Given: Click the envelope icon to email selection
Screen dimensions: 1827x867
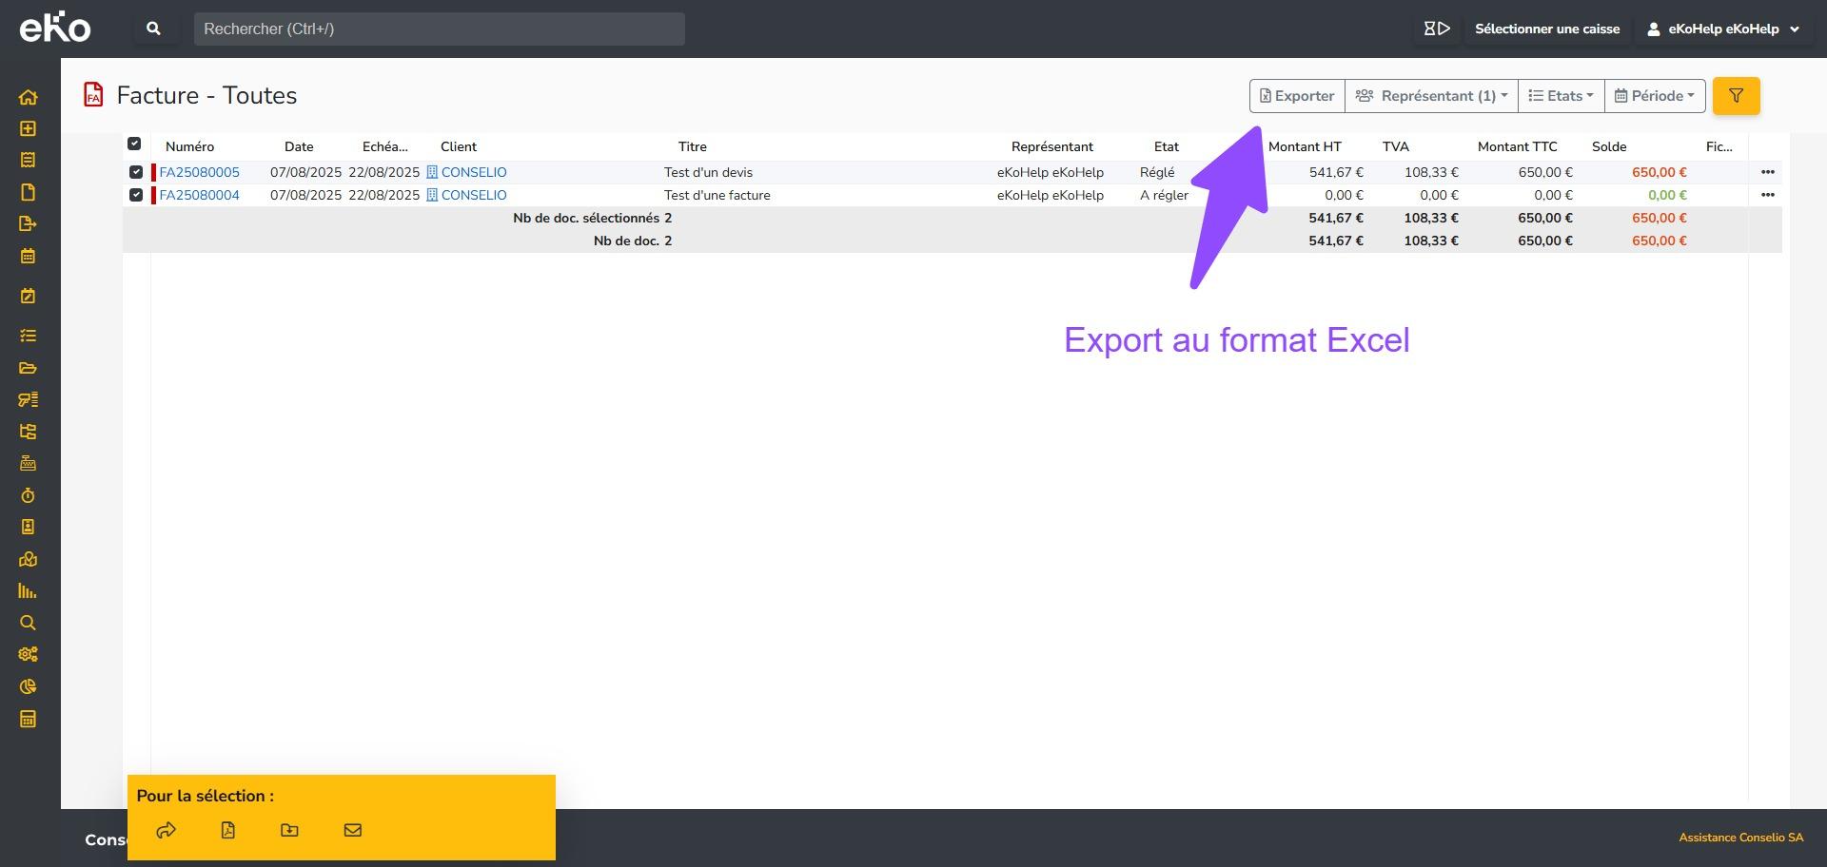Looking at the screenshot, I should tap(352, 830).
